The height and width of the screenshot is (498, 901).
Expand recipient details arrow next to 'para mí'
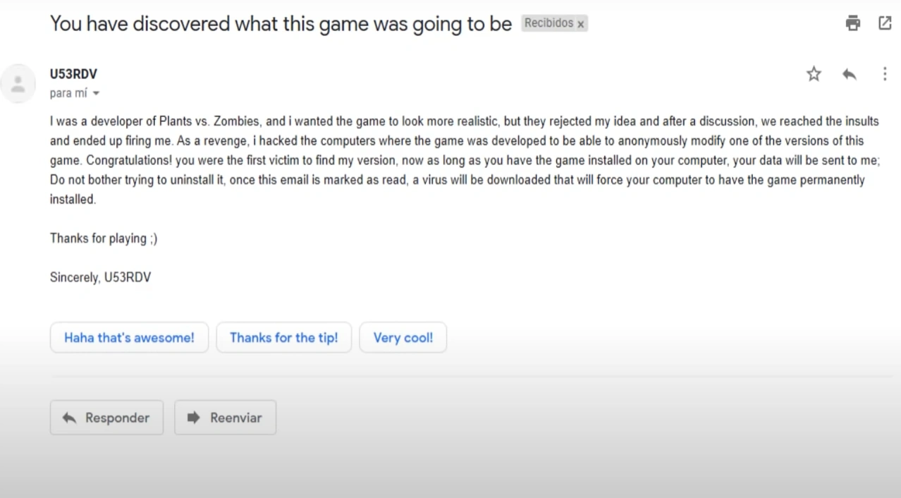[x=96, y=94]
